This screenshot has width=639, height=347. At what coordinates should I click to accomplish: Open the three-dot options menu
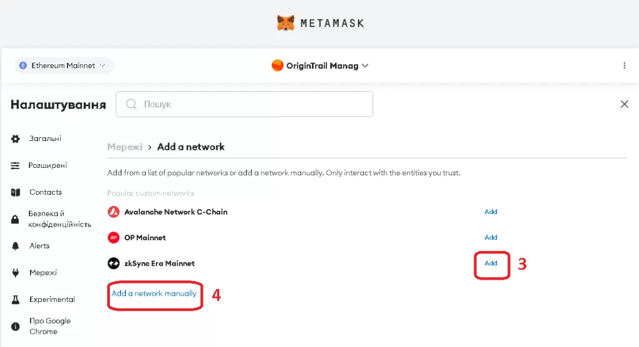click(x=624, y=66)
